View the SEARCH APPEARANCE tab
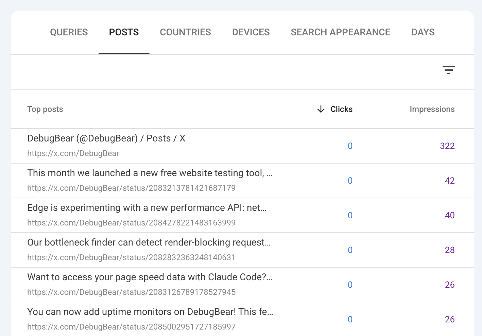The height and width of the screenshot is (336, 482). (340, 32)
